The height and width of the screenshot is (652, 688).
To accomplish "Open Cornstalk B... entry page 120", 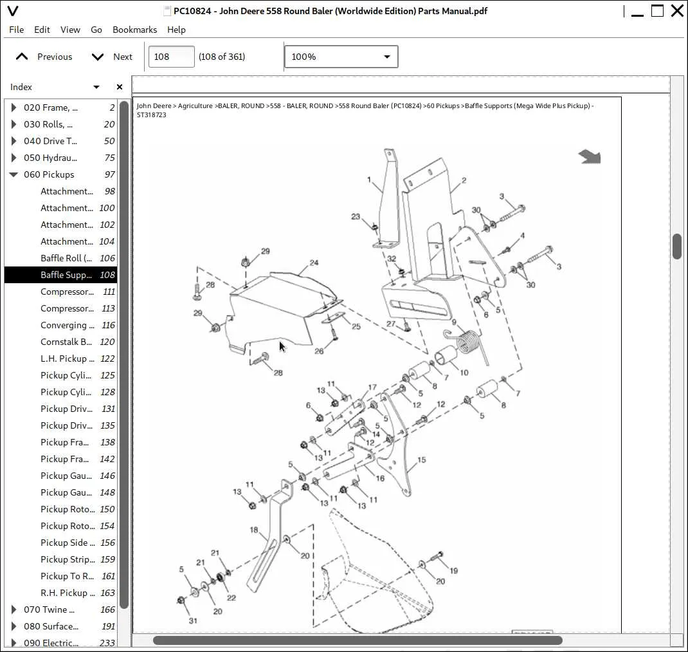I will (60, 342).
